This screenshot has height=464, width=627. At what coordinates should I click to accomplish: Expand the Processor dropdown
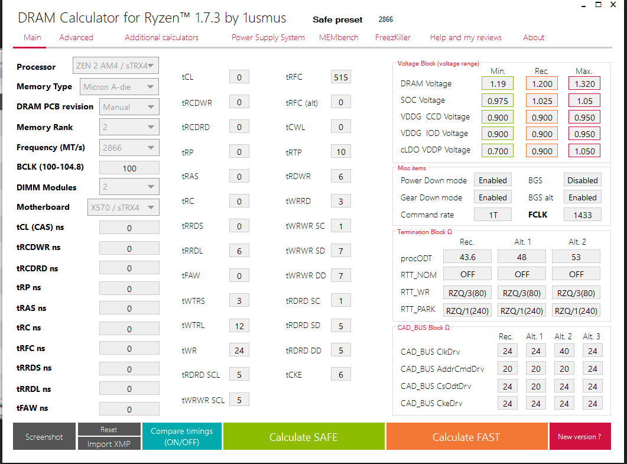coord(116,66)
